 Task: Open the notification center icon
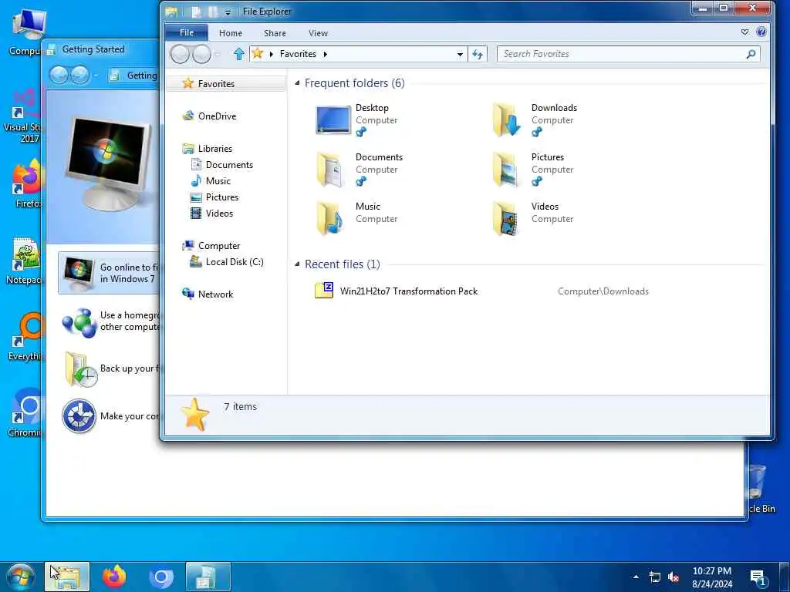(758, 577)
